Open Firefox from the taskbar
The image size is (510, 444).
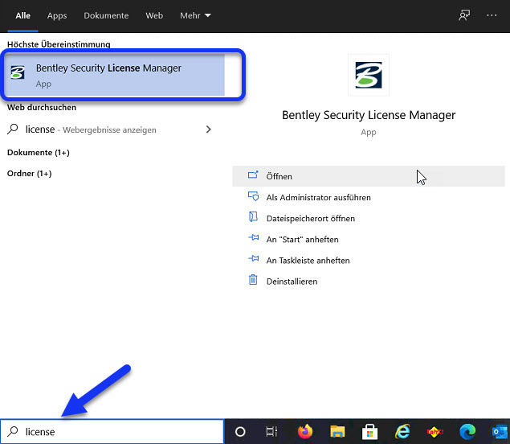point(304,432)
